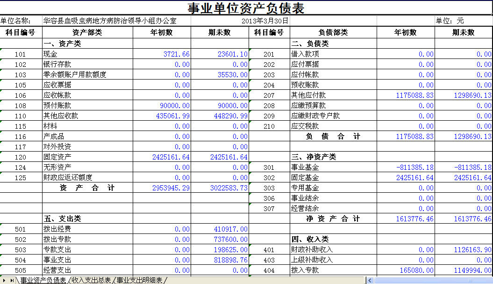493x284 pixels.
Task: Select the 事业基金 year-start value -811385.18
Action: tap(406, 167)
